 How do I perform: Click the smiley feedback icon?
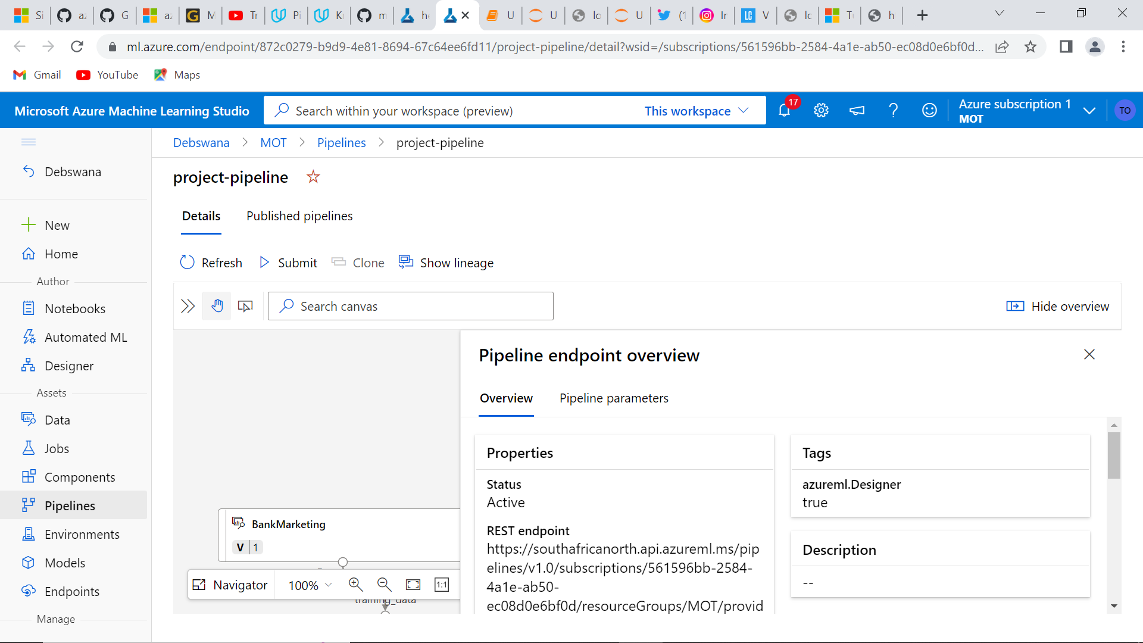929,111
